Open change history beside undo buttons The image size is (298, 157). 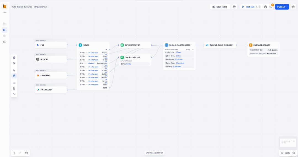click(x=26, y=153)
